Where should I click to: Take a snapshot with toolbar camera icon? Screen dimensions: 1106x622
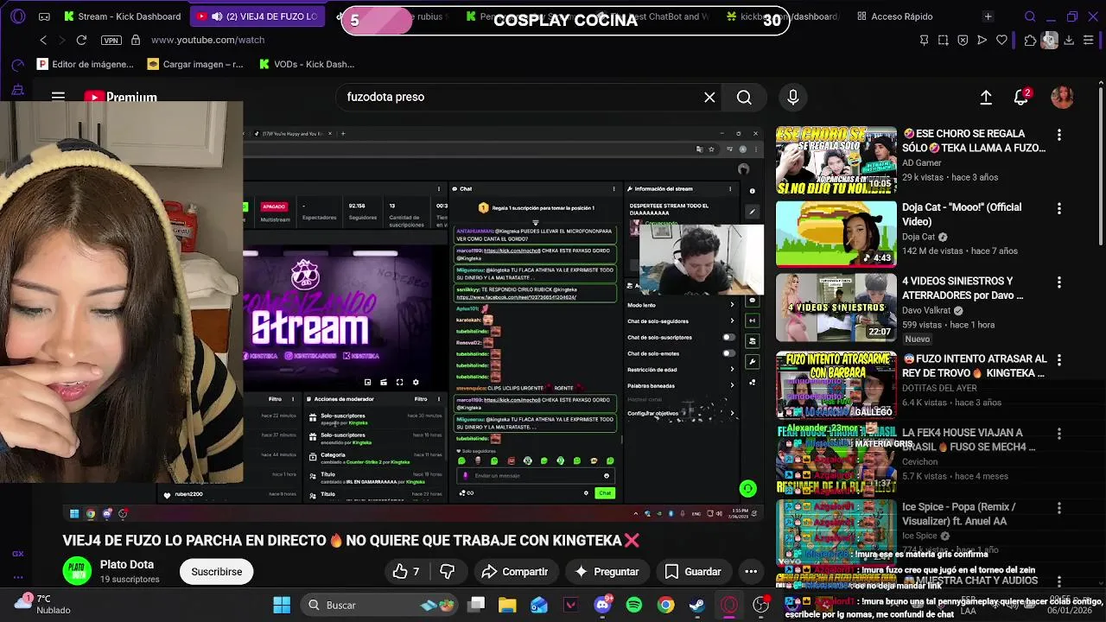[943, 40]
